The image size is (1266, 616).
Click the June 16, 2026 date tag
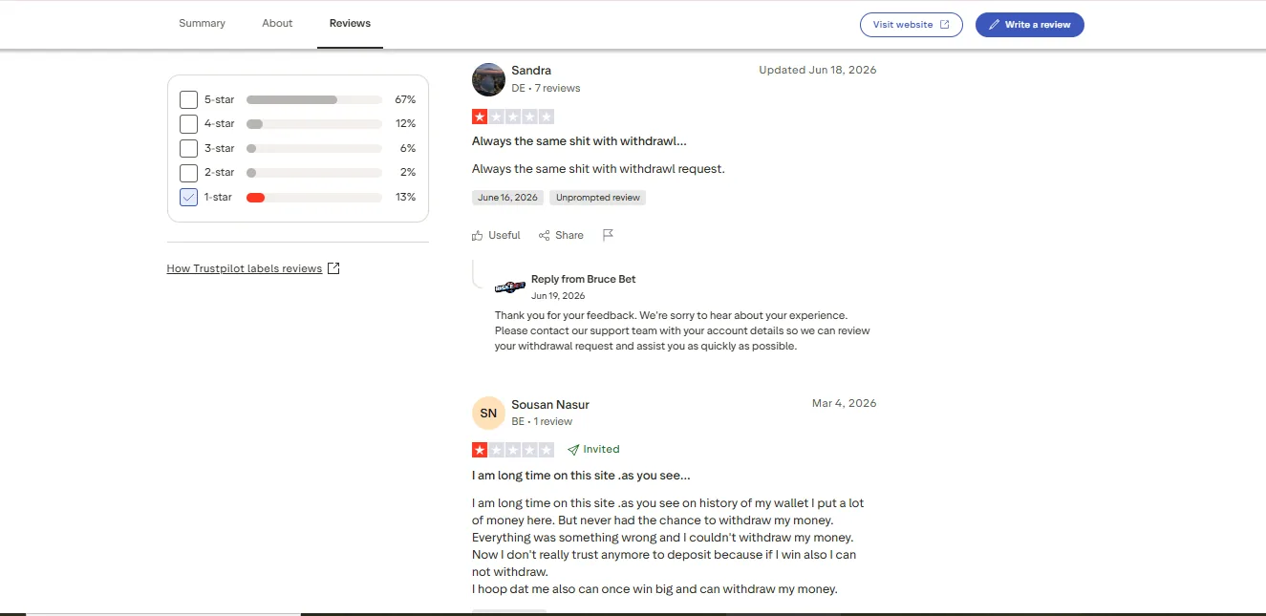pos(507,198)
